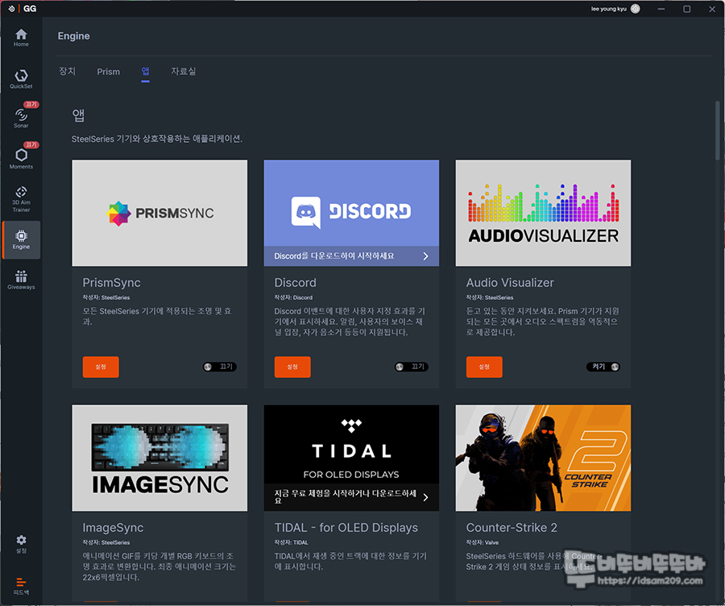Open Giveaways in the sidebar
This screenshot has height=606, width=725.
(21, 280)
